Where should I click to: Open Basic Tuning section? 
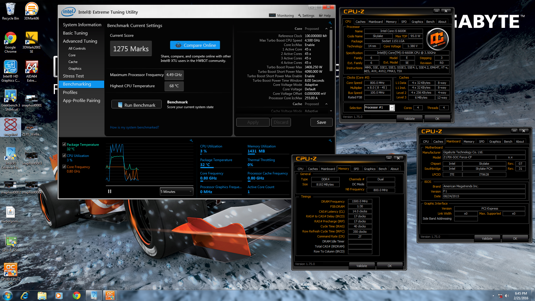[x=75, y=33]
